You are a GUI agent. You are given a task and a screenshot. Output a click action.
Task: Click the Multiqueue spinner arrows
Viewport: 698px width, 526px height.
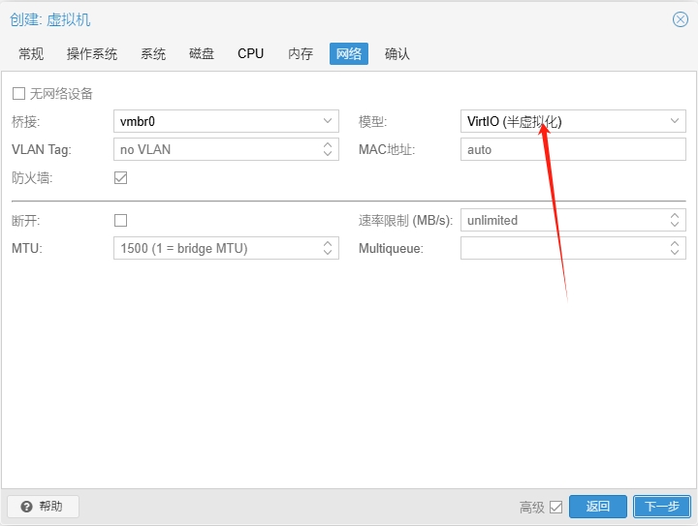pyautogui.click(x=675, y=248)
